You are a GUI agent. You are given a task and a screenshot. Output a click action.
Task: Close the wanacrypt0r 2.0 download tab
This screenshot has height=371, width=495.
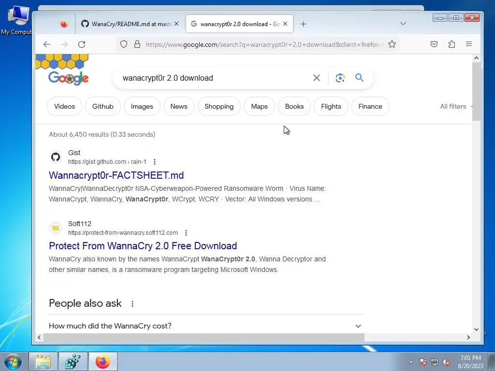point(285,24)
